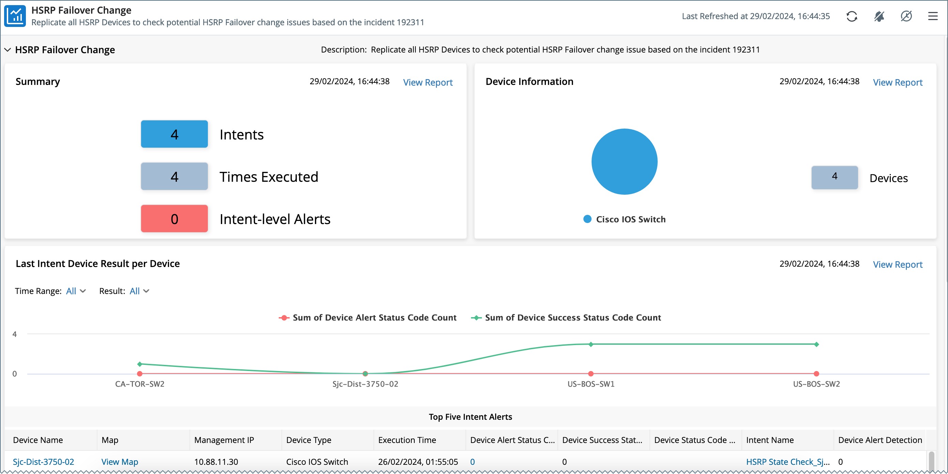Open the hamburger menu icon
The width and height of the screenshot is (948, 474).
coord(933,16)
